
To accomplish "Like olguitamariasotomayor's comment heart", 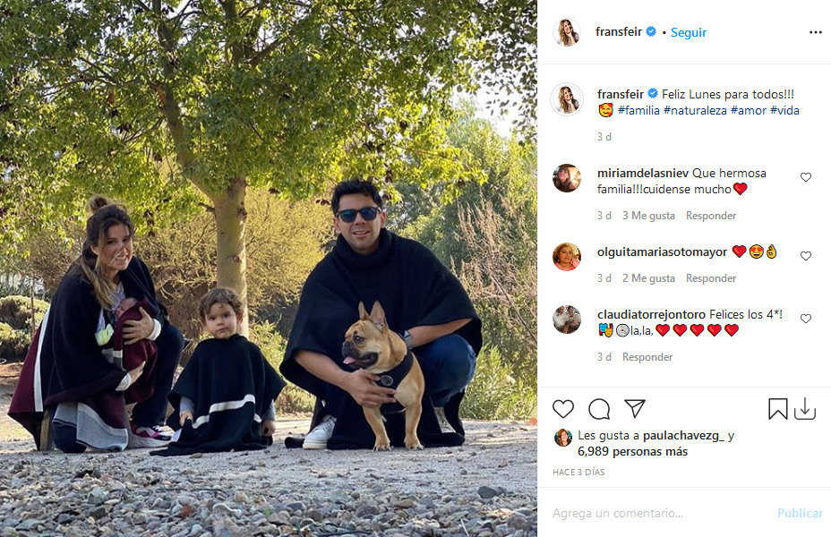I will point(806,256).
